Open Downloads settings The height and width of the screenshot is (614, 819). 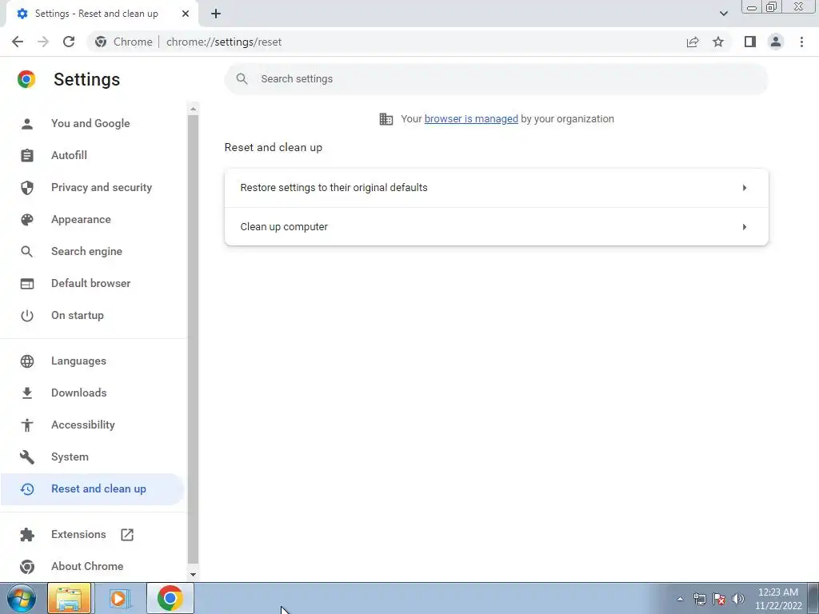91,393
